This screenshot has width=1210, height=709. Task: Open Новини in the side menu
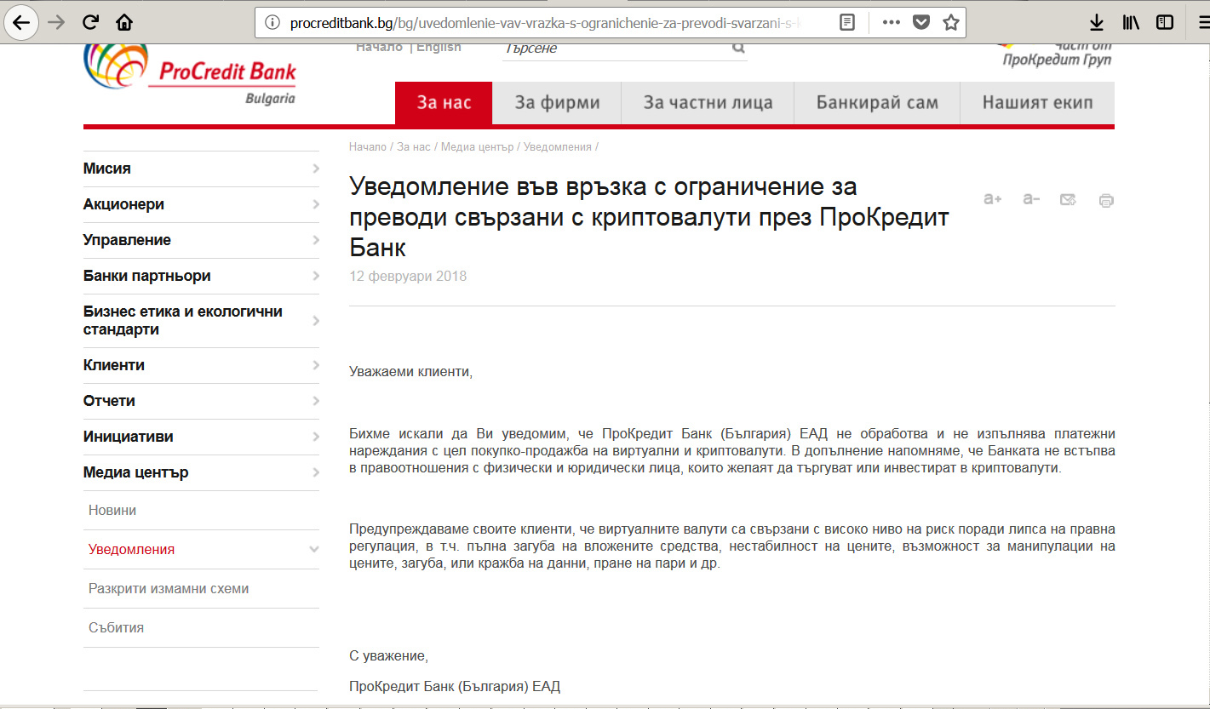pos(112,511)
